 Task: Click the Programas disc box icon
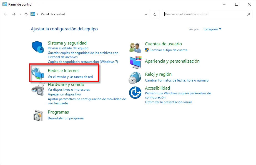[38, 115]
